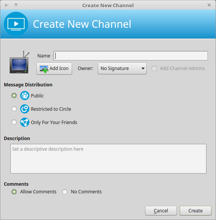Click the up-arrow icon in the title bar
The height and width of the screenshot is (220, 216).
16,5
